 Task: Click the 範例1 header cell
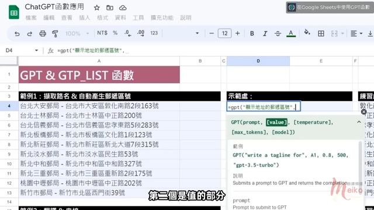click(119, 96)
